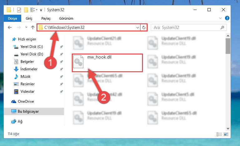Toggle pin for Yerel Disk (C:)

pyautogui.click(x=61, y=47)
